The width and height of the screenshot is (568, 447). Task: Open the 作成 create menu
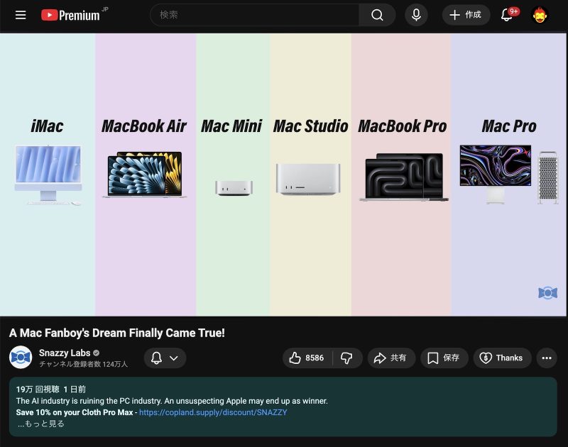click(x=466, y=15)
